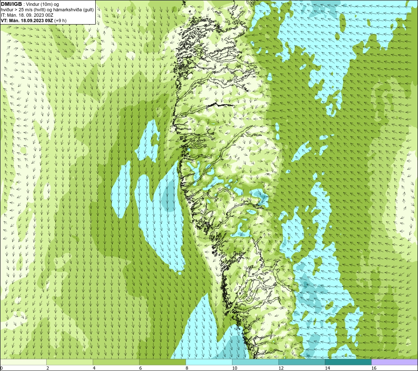418x371 pixels.
Task: Click the legend scale label '2'
Action: pos(48,368)
